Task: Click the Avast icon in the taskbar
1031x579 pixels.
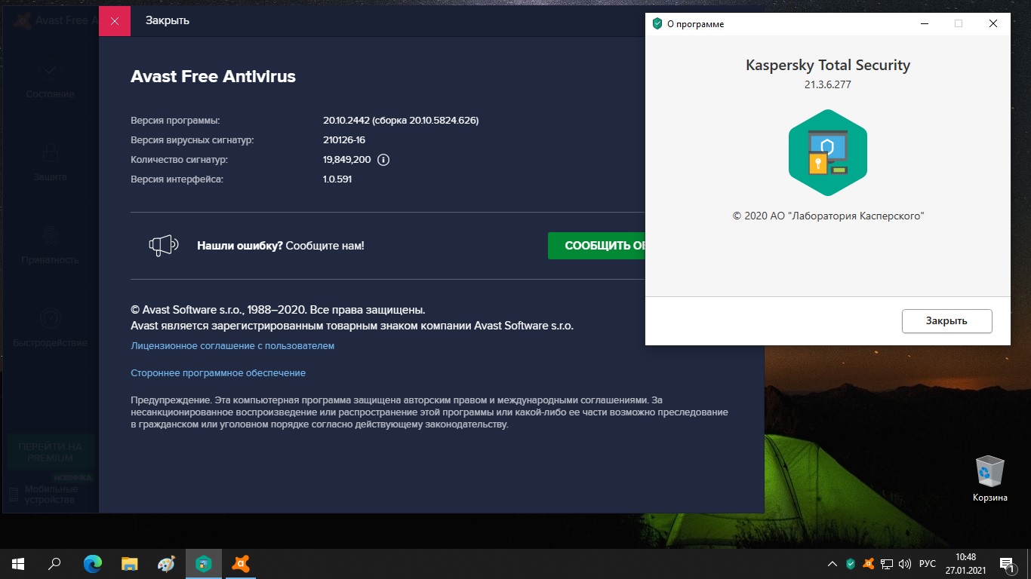Action: [x=241, y=563]
